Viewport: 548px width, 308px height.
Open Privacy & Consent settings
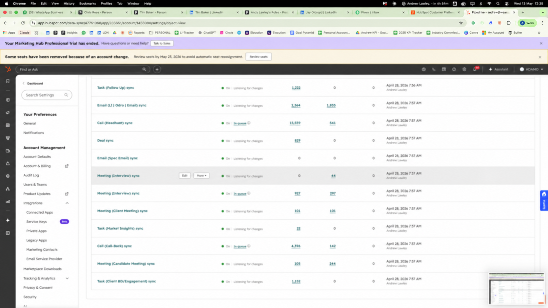click(x=38, y=288)
